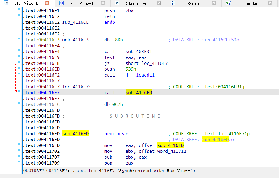This screenshot has height=178, width=279.
Task: Close the Structures tab
Action: (159, 3)
